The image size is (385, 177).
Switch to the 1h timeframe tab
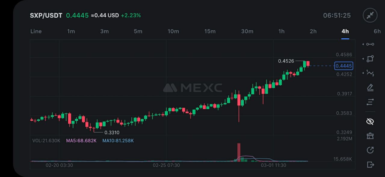point(281,31)
